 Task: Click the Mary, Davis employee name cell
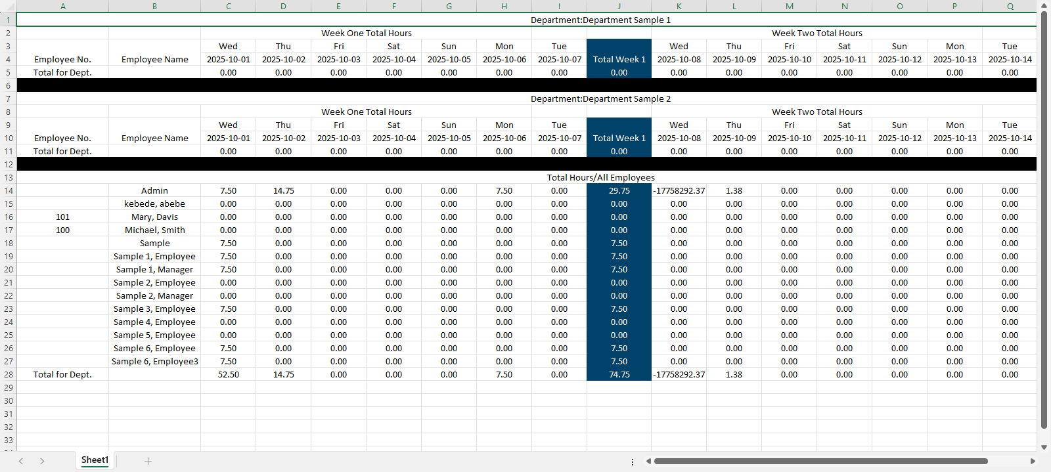click(x=154, y=217)
